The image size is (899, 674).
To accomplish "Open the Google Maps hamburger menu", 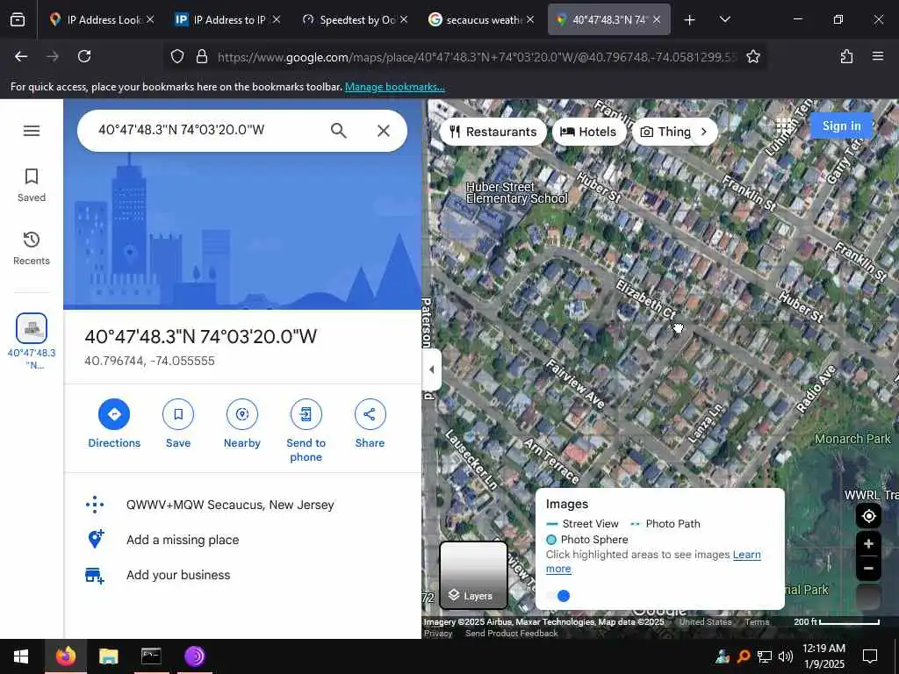I will click(x=32, y=131).
